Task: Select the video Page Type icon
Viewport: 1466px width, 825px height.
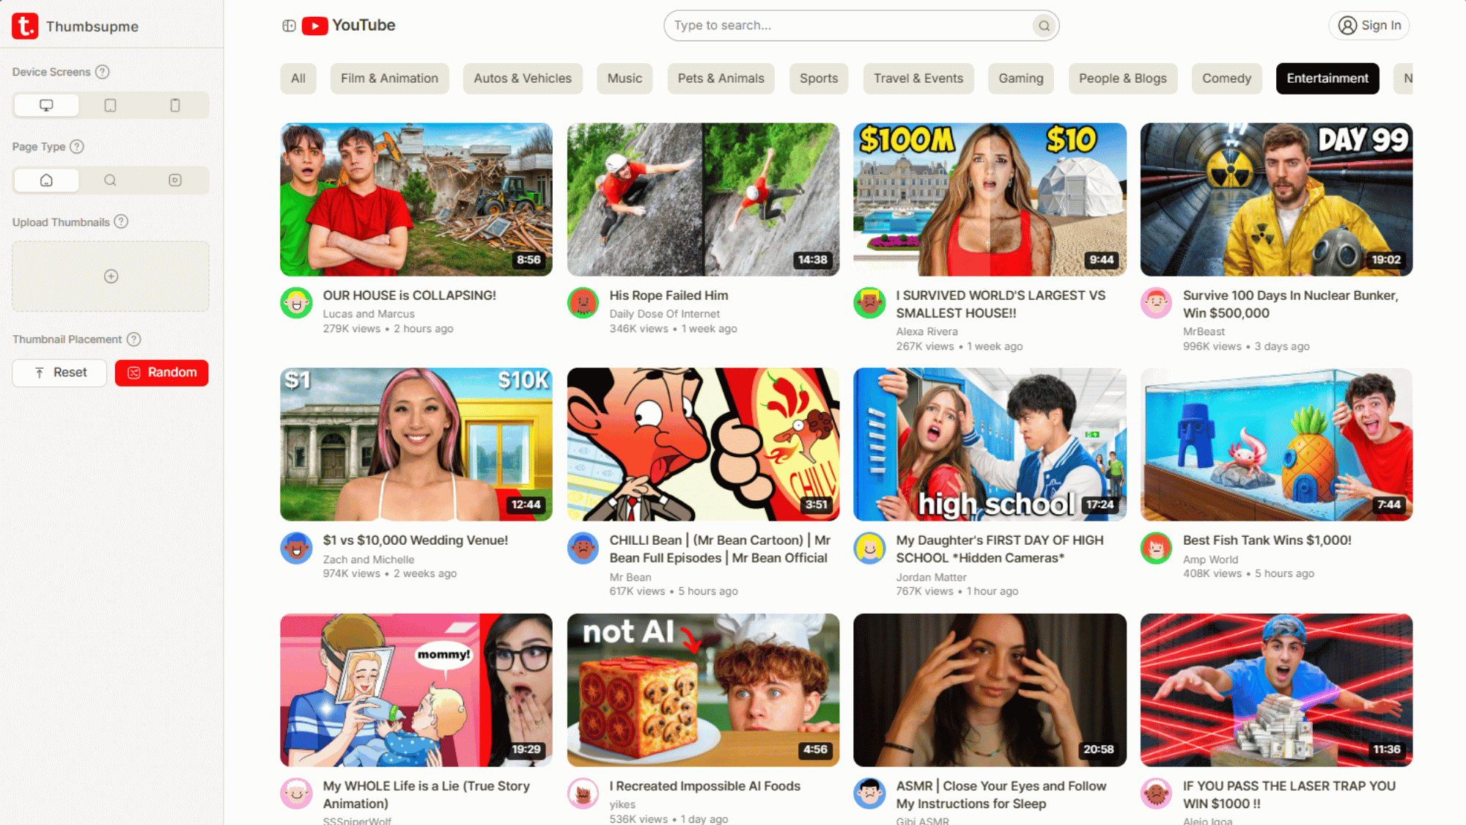Action: [x=174, y=180]
